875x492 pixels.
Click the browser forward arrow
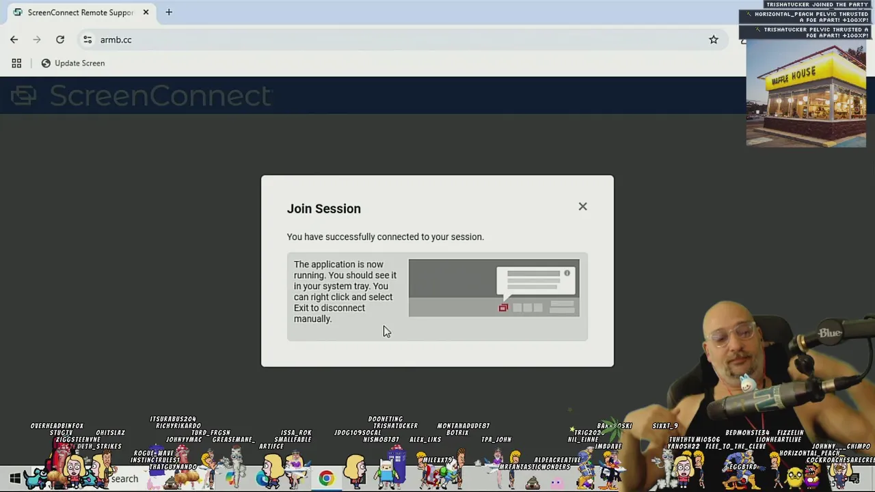[x=37, y=40]
